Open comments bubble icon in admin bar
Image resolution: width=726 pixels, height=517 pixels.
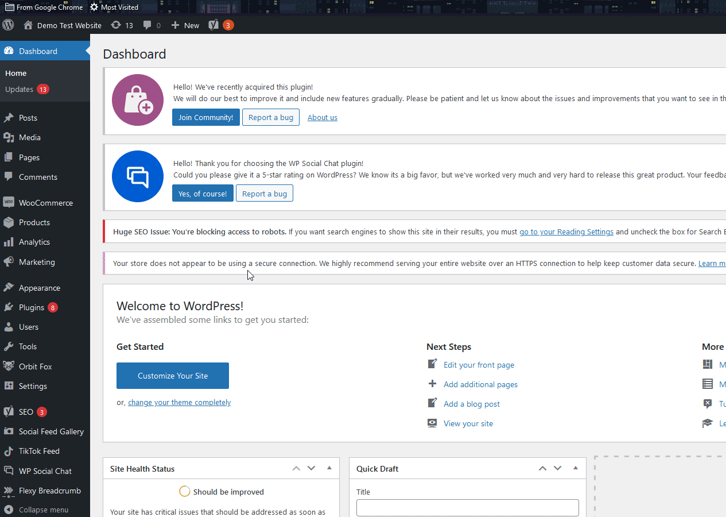pos(147,25)
